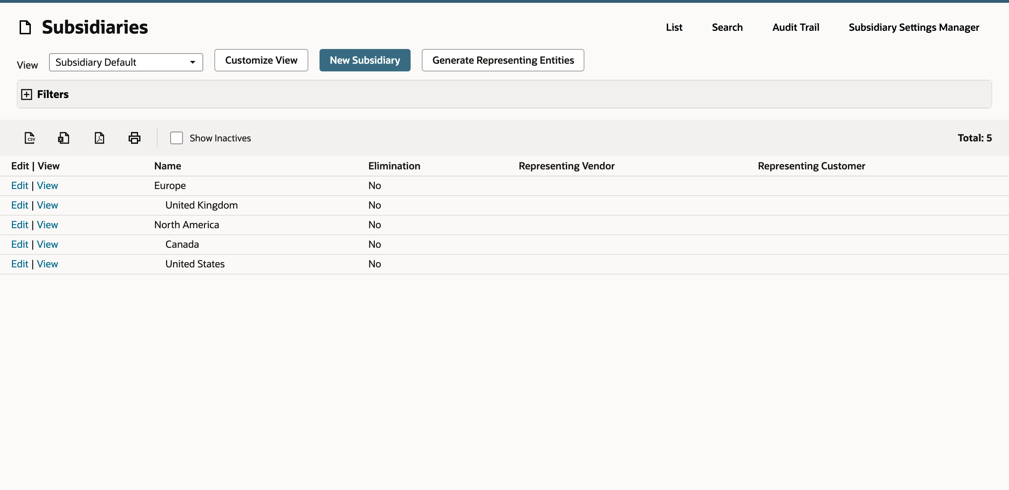1009x490 pixels.
Task: Select the North America name cell
Action: (186, 225)
